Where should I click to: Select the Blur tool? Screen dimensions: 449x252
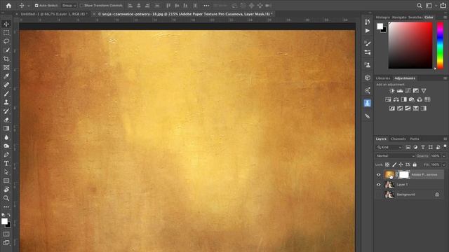tap(6, 137)
